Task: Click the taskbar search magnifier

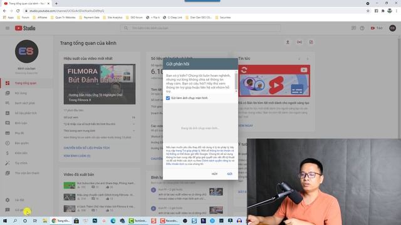Action: click(x=15, y=221)
